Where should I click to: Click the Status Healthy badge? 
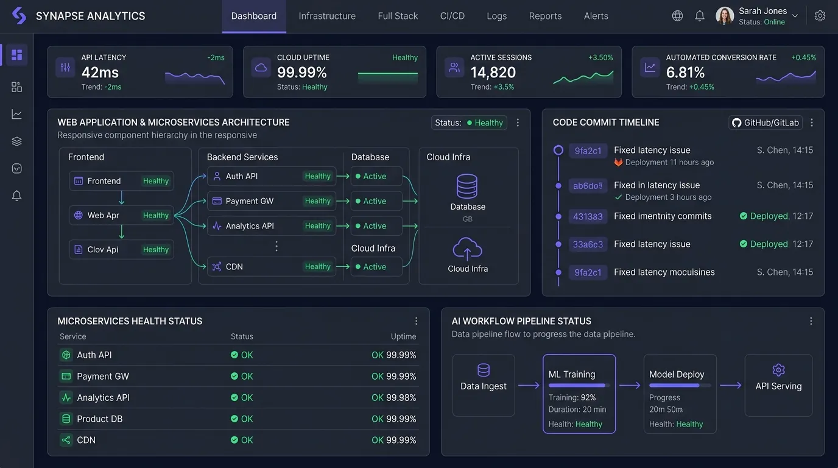[469, 122]
